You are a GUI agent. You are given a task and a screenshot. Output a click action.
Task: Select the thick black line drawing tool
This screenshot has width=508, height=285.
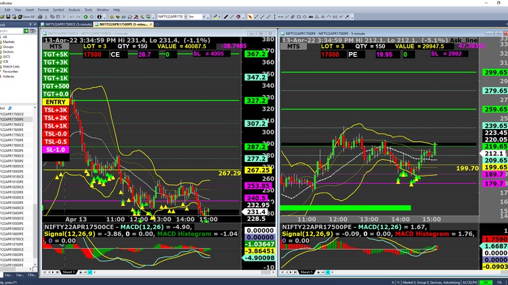[x=226, y=17]
